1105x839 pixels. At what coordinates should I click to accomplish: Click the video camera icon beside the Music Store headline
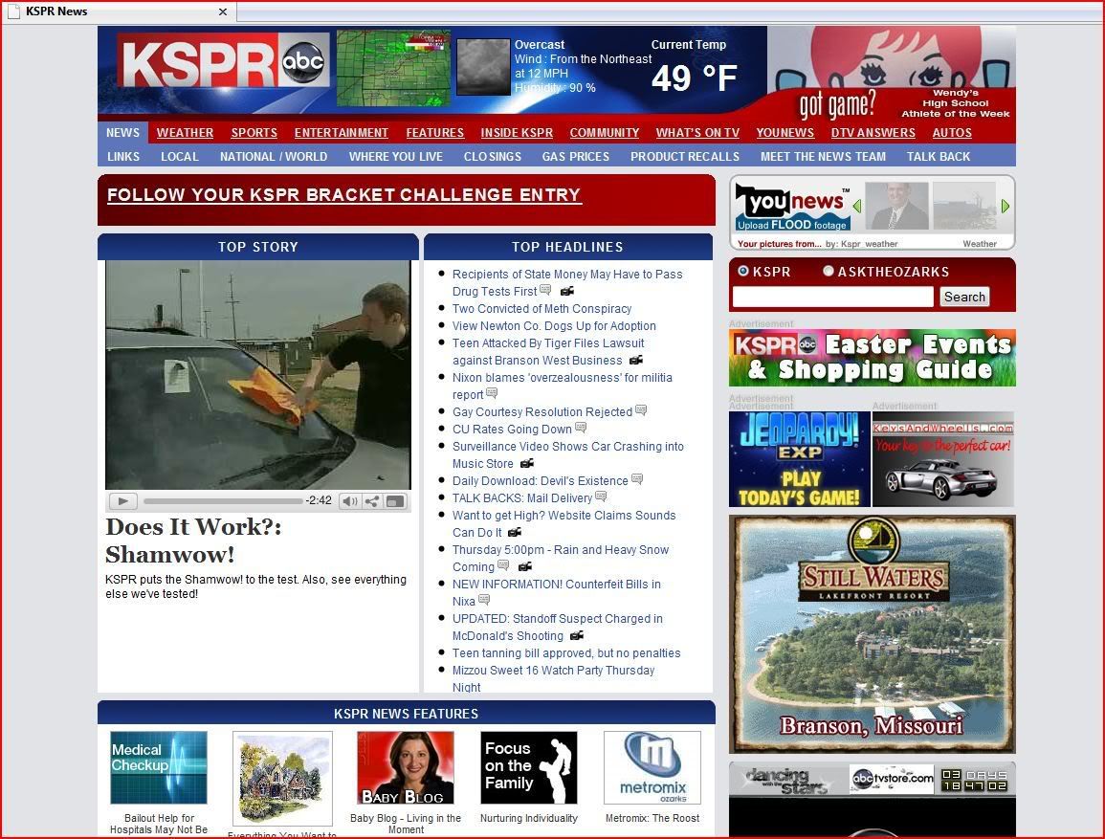[526, 464]
